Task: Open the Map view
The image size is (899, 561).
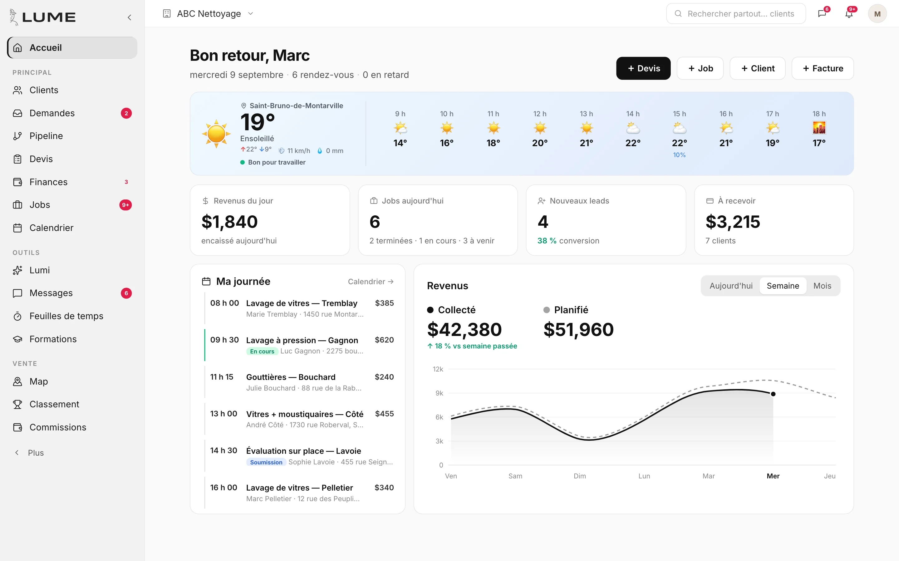Action: (72, 381)
